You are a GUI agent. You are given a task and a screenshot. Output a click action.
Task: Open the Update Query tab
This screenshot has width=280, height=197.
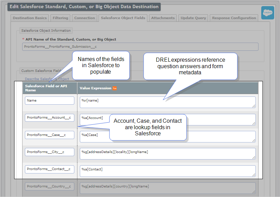pos(193,18)
